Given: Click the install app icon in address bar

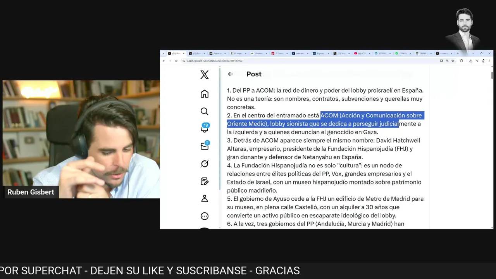Looking at the screenshot, I should click(441, 61).
